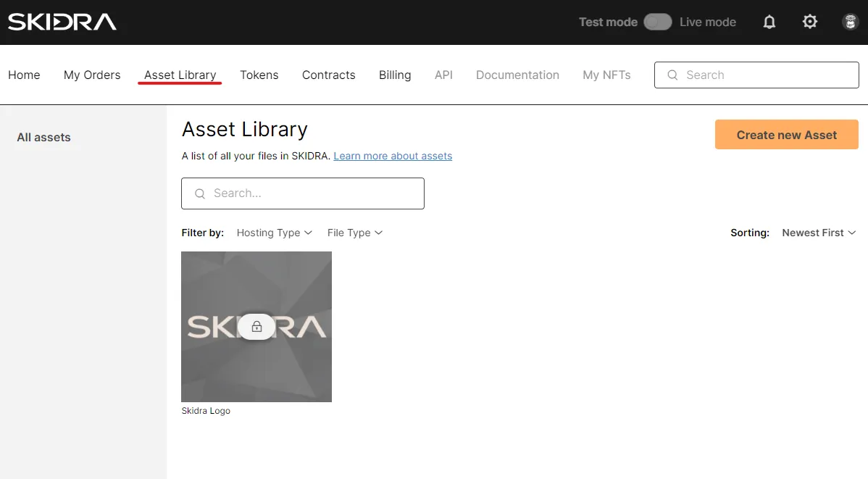Click magnifier icon in the top navigation search box

(672, 75)
